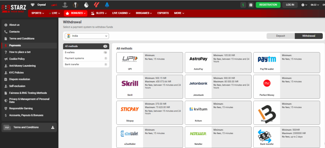This screenshot has height=148, width=325.
Task: Select the UPI payment method
Action: tap(150, 62)
